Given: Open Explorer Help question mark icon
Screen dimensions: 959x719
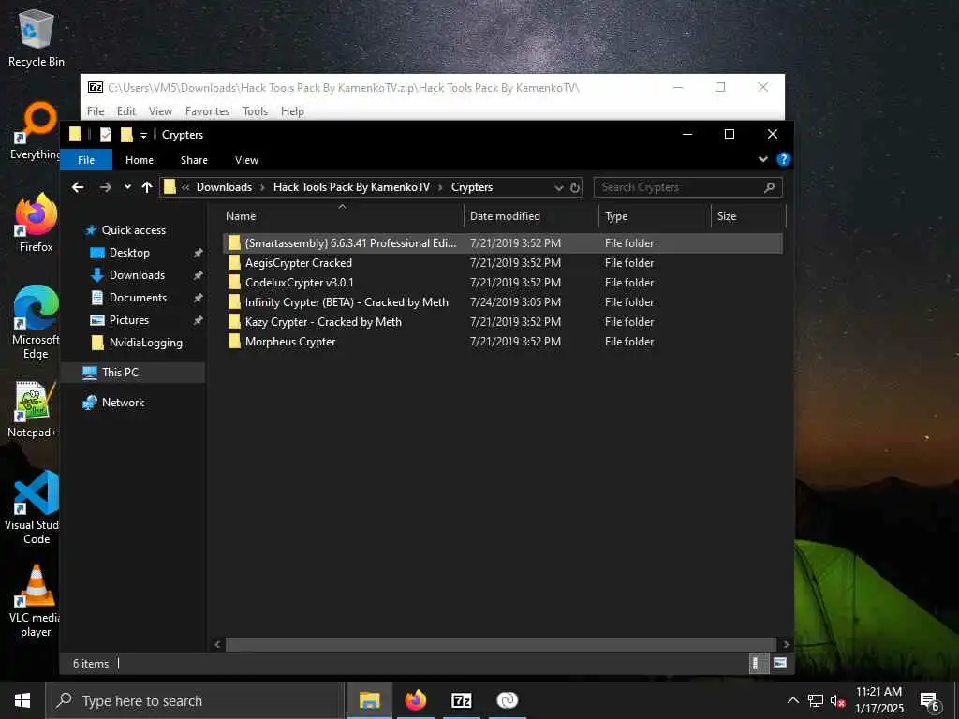Looking at the screenshot, I should pyautogui.click(x=783, y=159).
